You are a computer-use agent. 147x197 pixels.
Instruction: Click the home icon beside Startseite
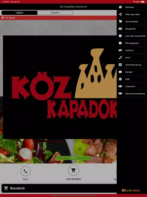point(120,7)
